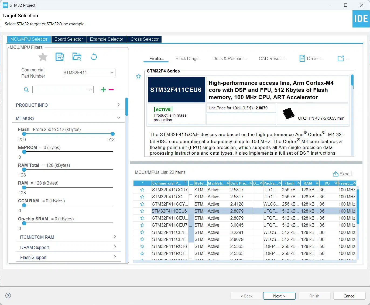Click the magnifier search icon
The width and height of the screenshot is (370, 305).
point(26,90)
